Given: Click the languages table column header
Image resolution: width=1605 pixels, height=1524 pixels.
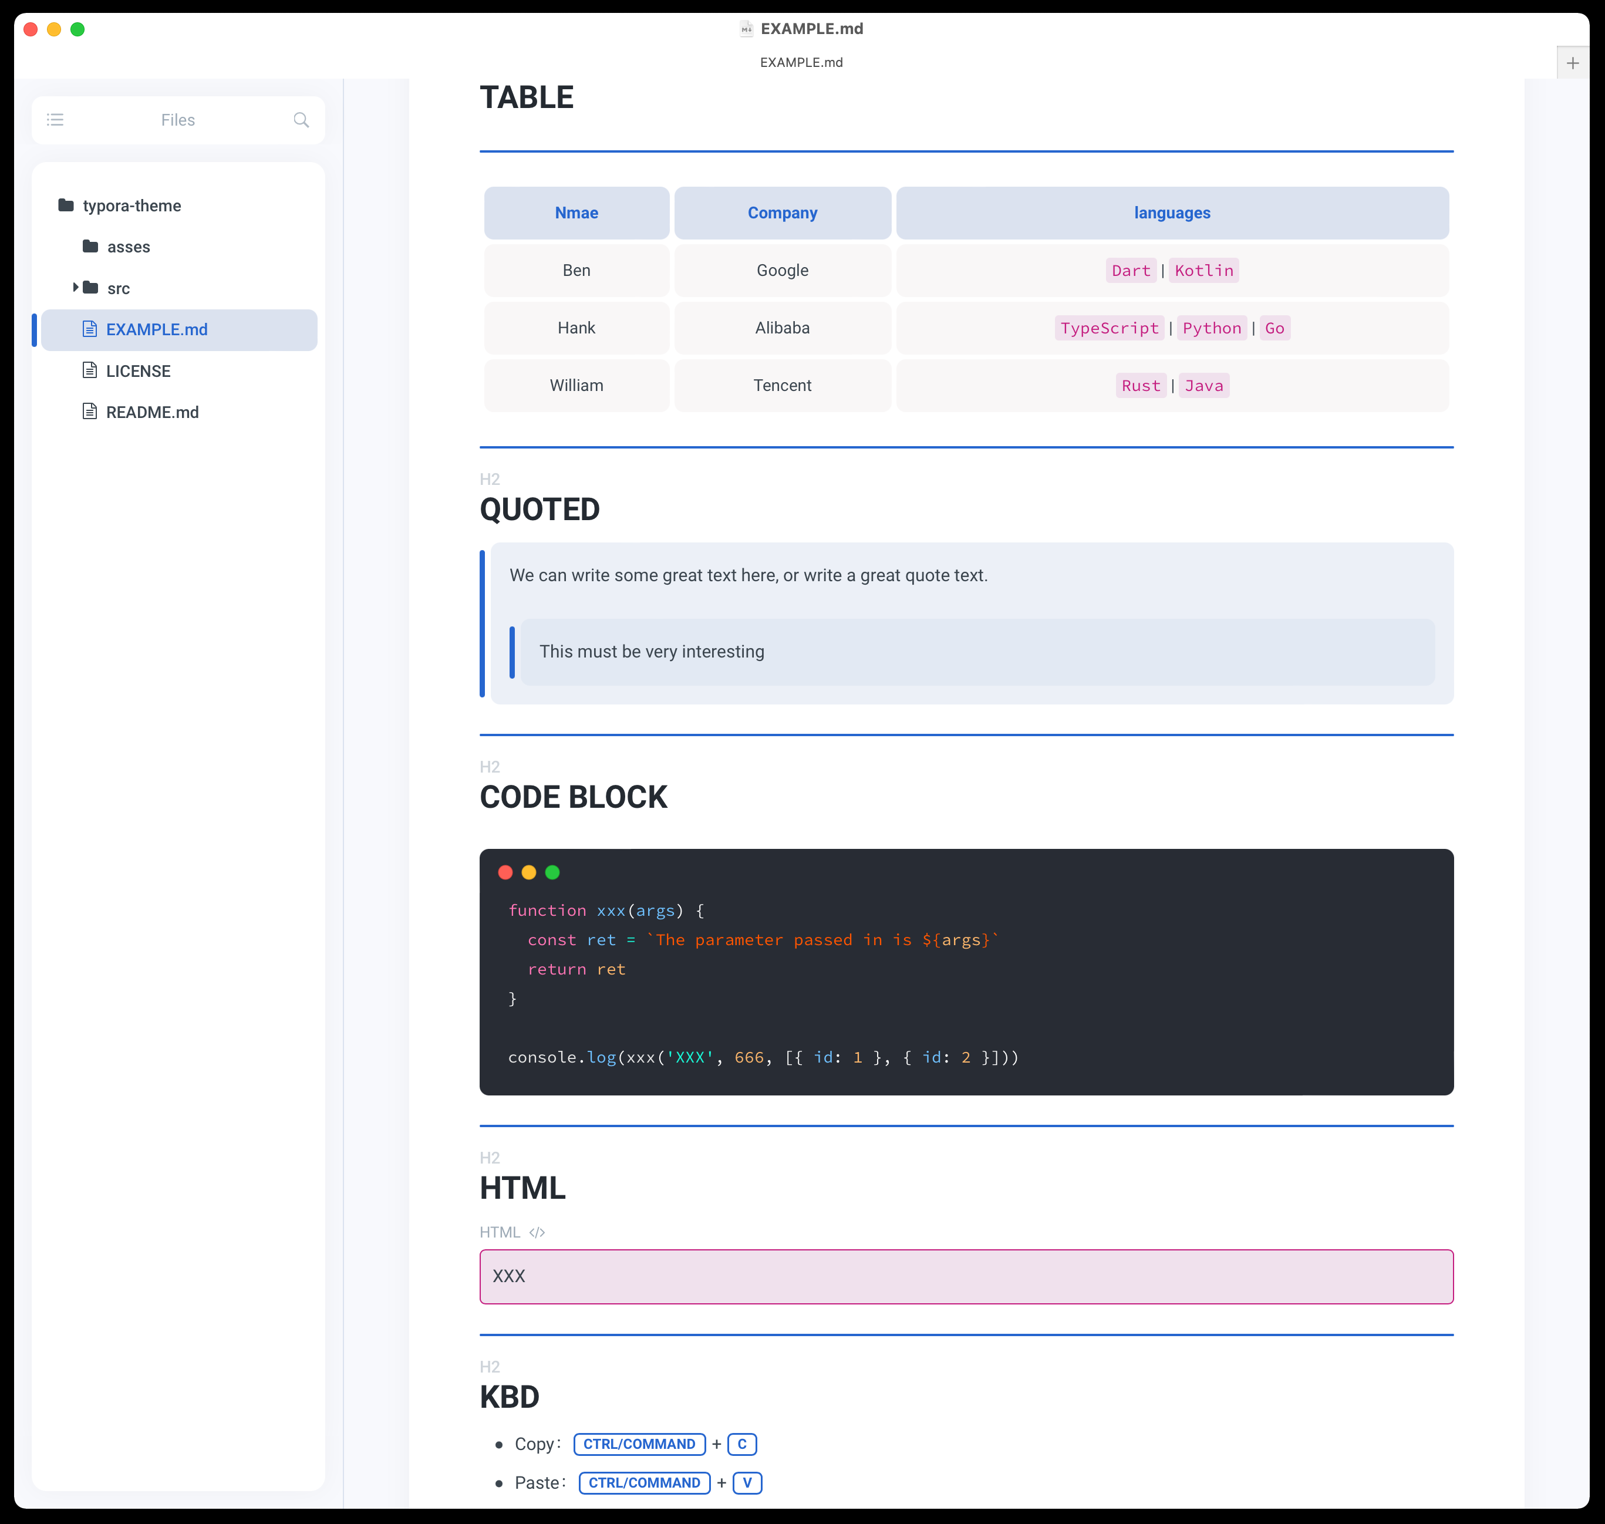Looking at the screenshot, I should coord(1171,213).
